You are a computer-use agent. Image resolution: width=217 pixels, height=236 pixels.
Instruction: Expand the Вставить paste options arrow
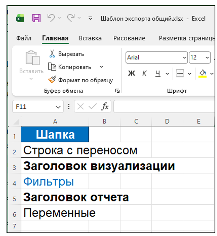pyautogui.click(x=31, y=79)
